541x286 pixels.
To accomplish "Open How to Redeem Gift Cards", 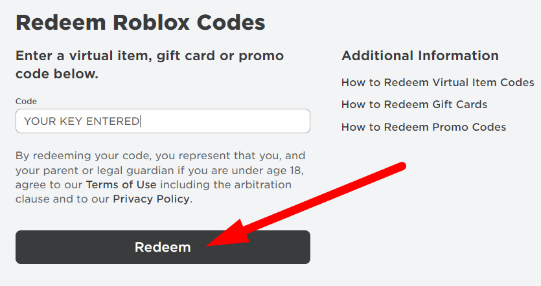I will click(414, 104).
